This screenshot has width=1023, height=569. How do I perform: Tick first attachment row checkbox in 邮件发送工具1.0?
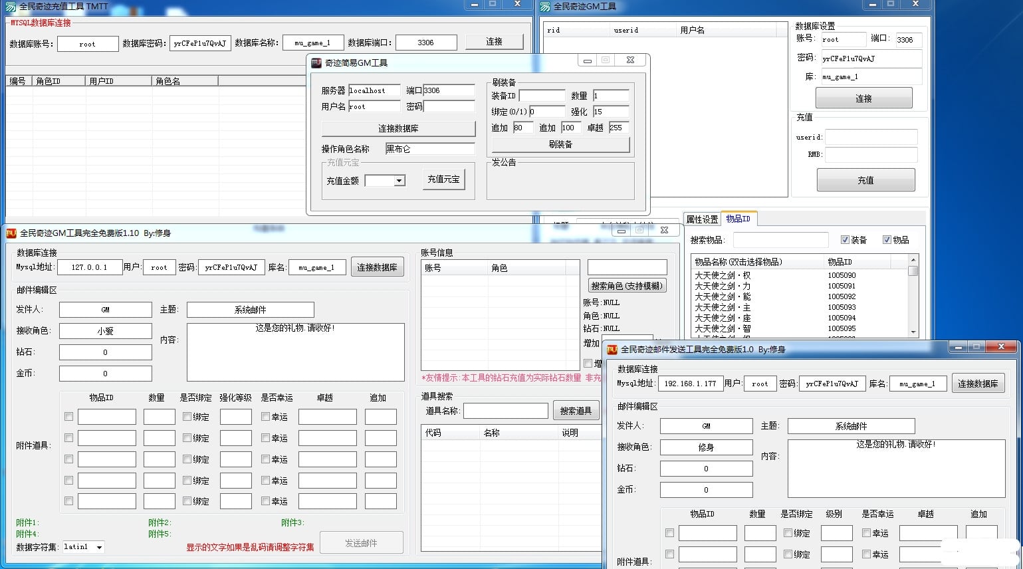(x=669, y=533)
